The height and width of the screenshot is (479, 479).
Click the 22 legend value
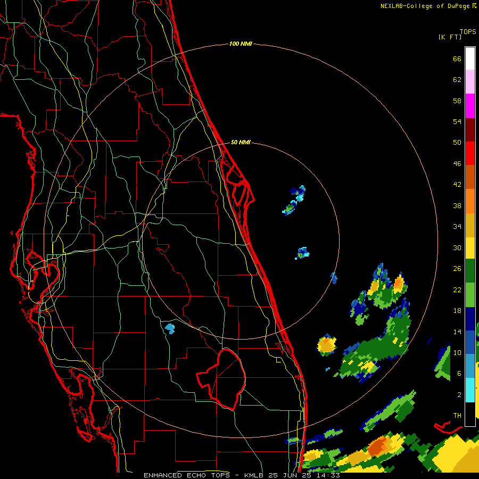tap(457, 290)
